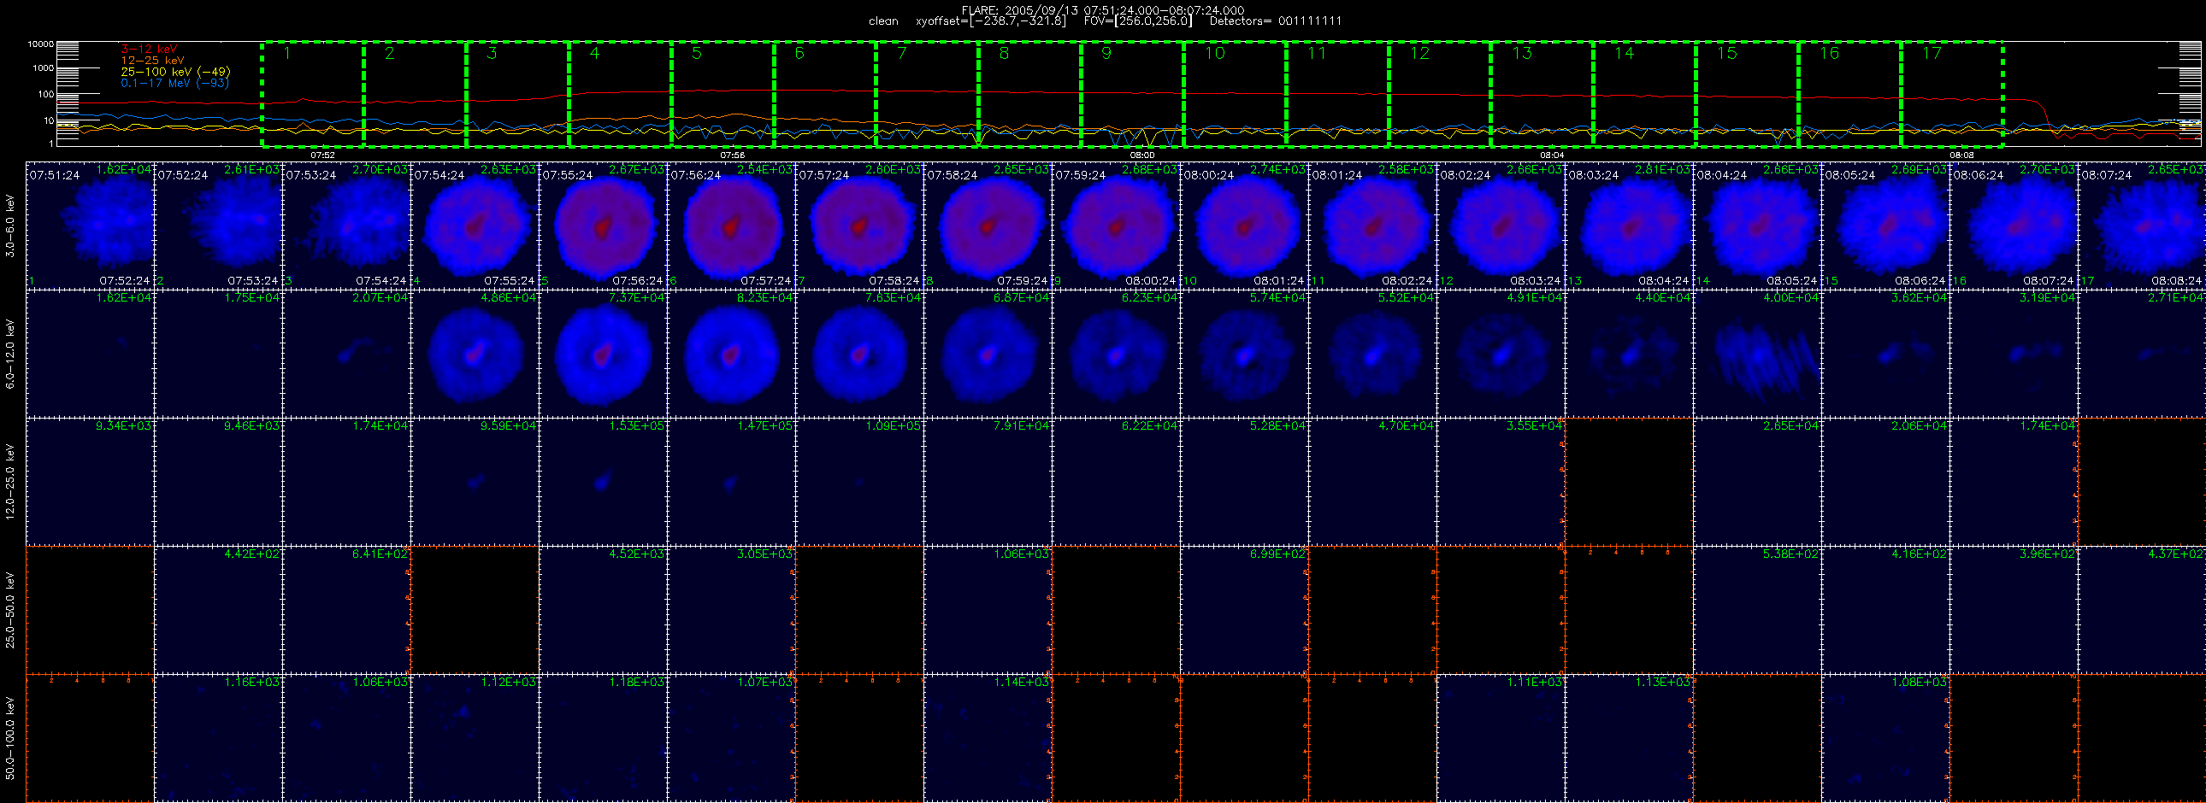Open the 3.0-6.0 keV image labeled 2.63E+03
This screenshot has width=2206, height=803.
coord(475,225)
